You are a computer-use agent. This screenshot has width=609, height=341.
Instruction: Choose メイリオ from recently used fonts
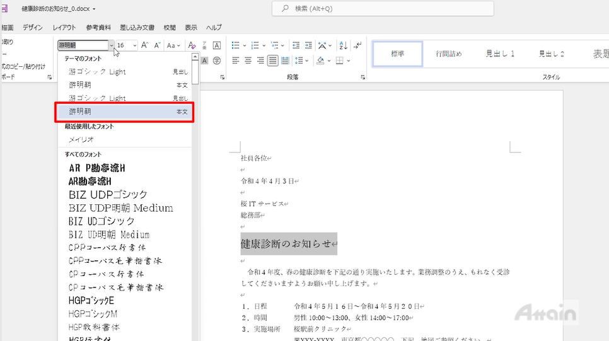point(81,139)
